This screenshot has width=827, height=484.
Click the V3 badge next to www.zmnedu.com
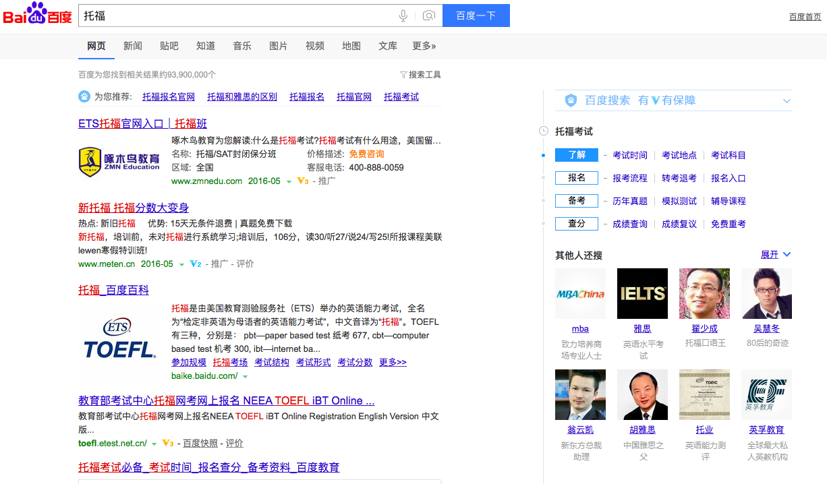303,181
